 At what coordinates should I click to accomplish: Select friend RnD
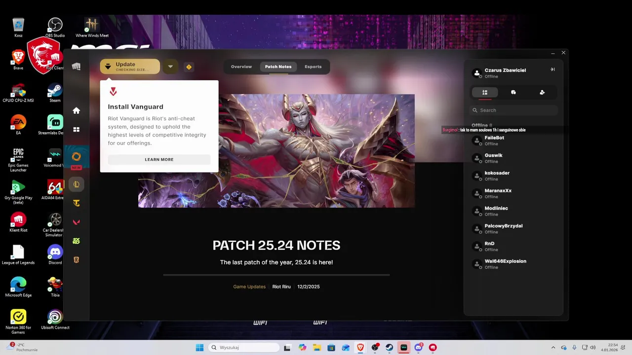(513, 247)
